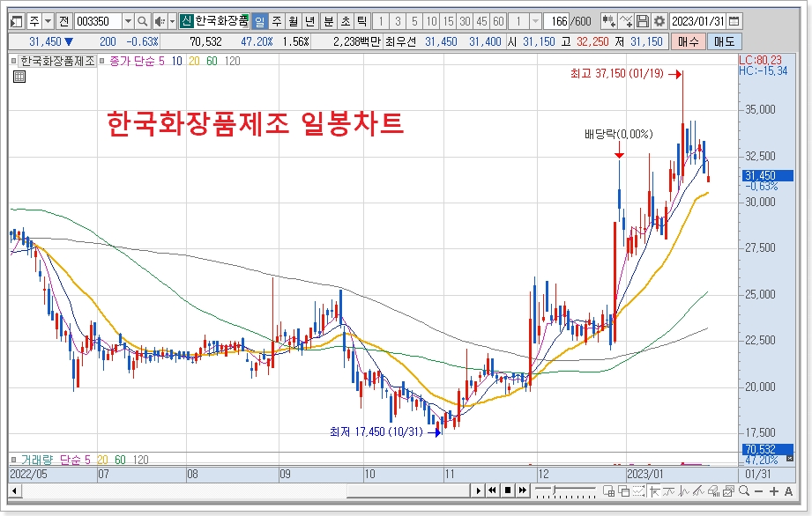This screenshot has height=516, width=812.
Task: Switch to the 월 monthly chart tab
Action: [x=293, y=21]
